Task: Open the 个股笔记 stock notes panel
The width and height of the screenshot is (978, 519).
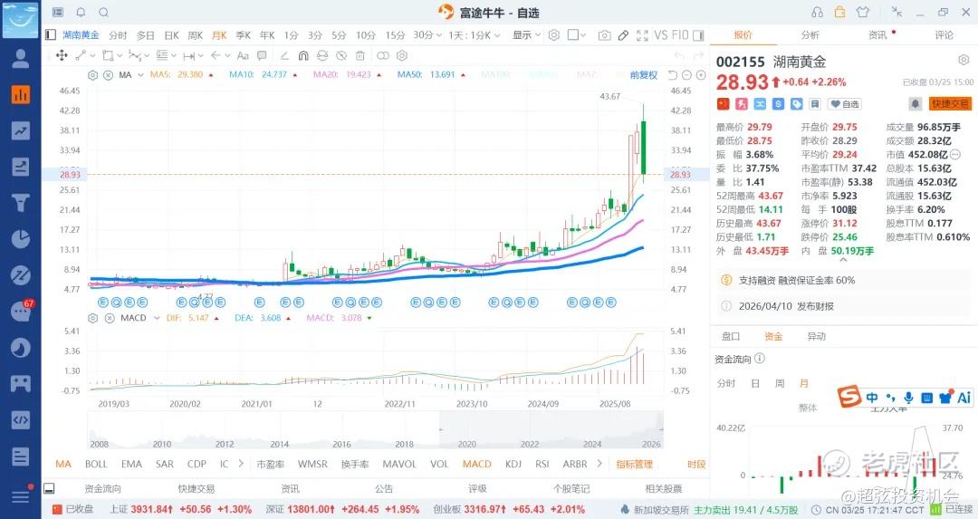Action: pyautogui.click(x=571, y=488)
